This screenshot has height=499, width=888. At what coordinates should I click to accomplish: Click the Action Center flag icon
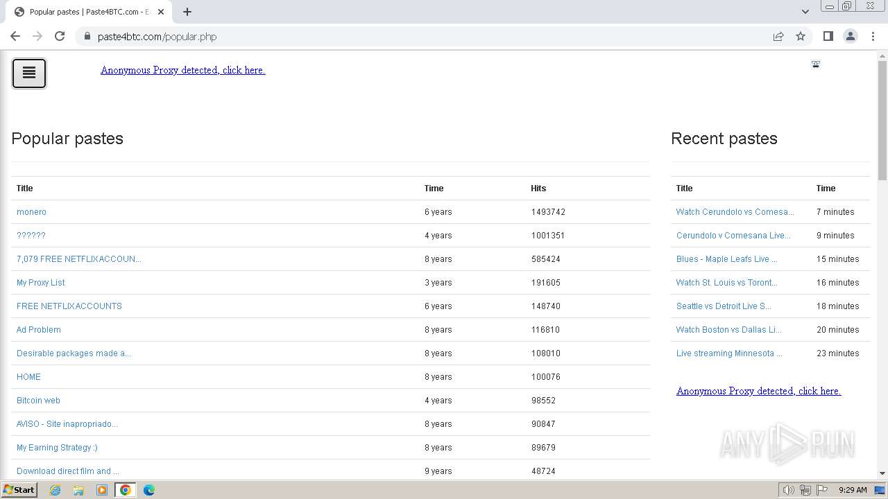pyautogui.click(x=822, y=490)
